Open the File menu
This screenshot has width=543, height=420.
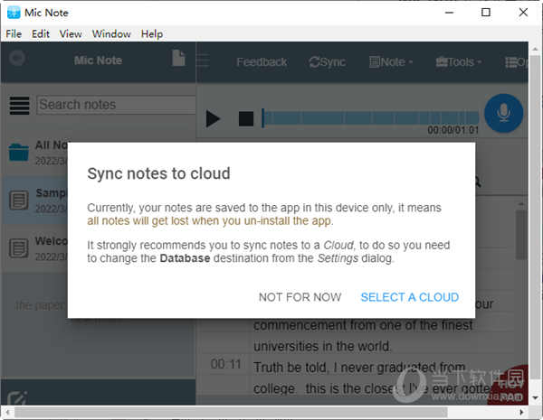[14, 34]
